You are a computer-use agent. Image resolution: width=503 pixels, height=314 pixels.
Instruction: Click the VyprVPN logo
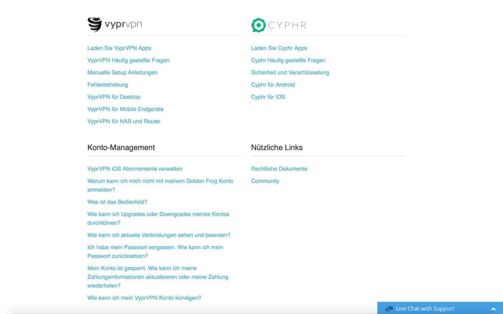pos(115,24)
